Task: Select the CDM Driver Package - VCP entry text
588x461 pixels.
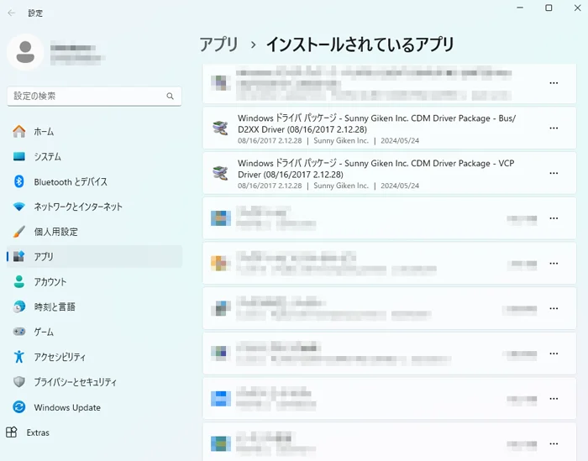Action: [375, 169]
